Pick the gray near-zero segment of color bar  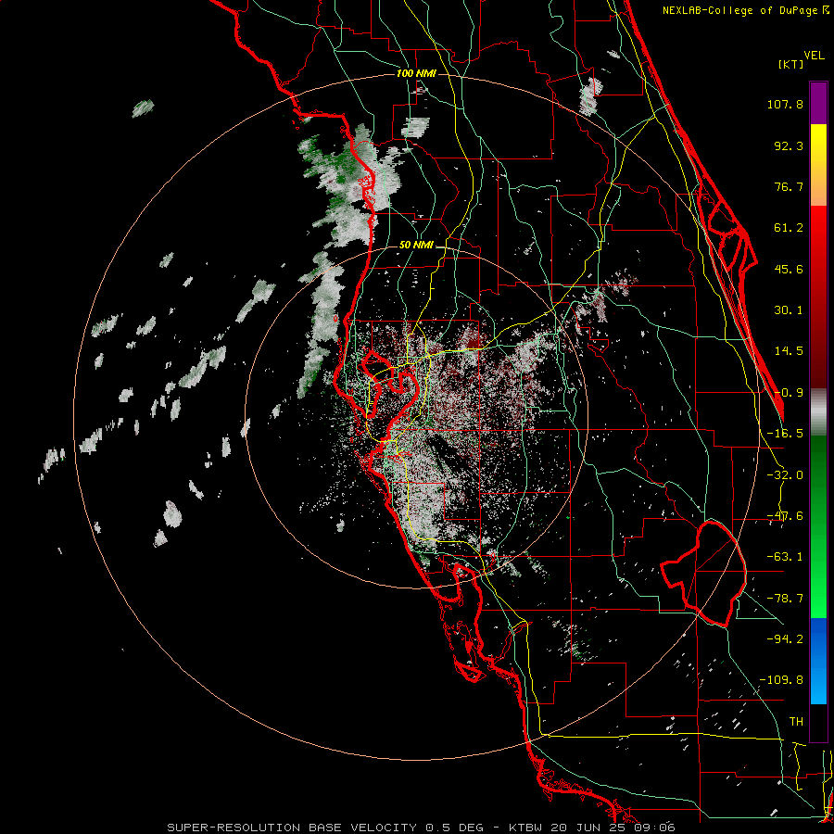818,412
